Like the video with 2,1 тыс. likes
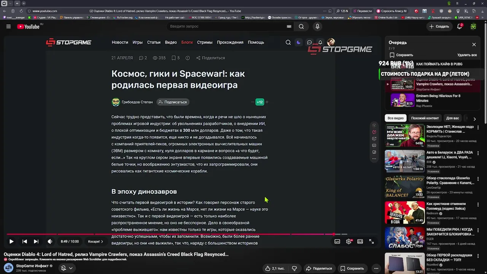The width and height of the screenshot is (487, 274). tap(275, 268)
